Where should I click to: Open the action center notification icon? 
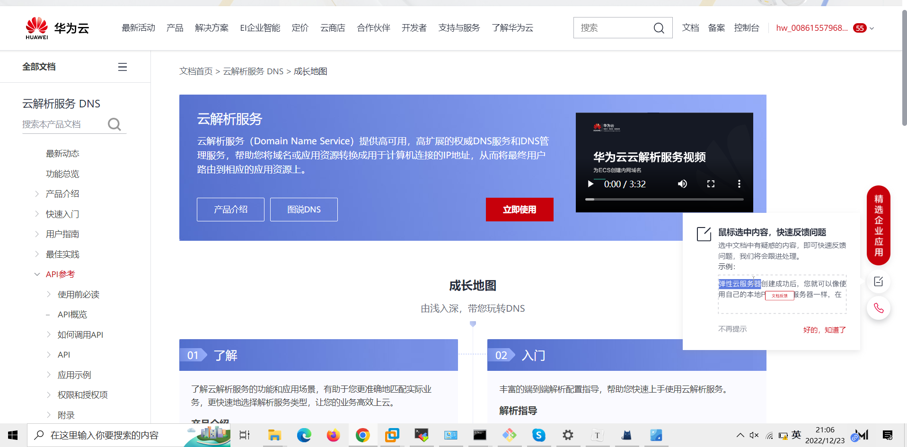click(888, 435)
